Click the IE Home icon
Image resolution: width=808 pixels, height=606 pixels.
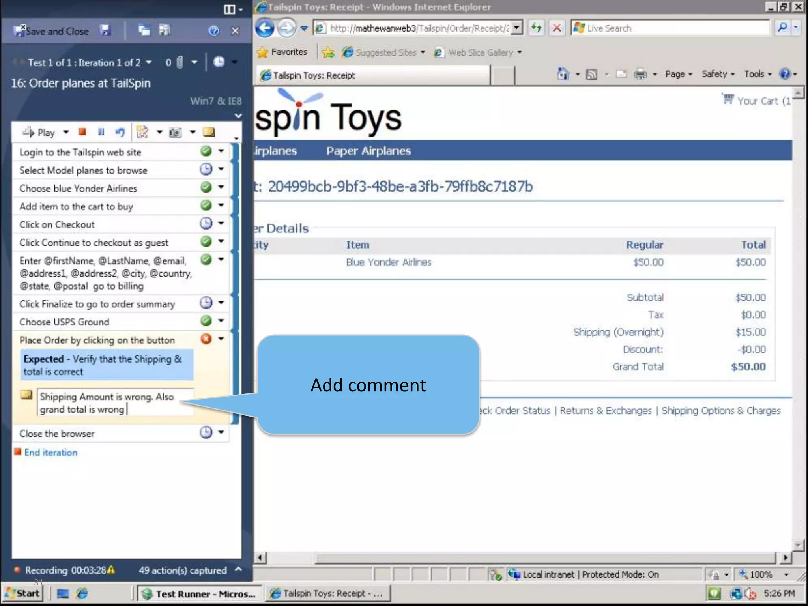click(x=563, y=74)
